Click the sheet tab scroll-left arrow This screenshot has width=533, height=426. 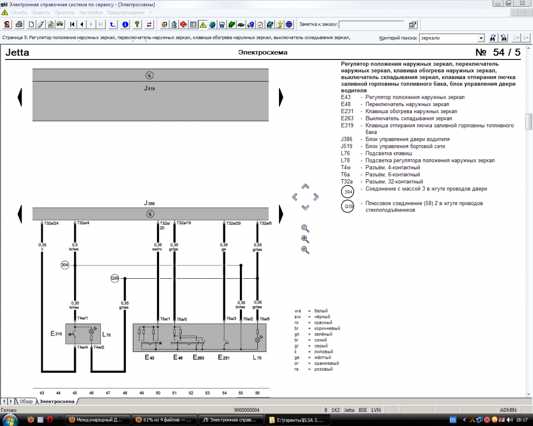click(x=4, y=401)
